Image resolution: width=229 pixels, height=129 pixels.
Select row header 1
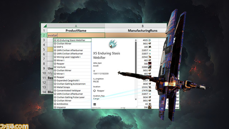tap(44, 30)
